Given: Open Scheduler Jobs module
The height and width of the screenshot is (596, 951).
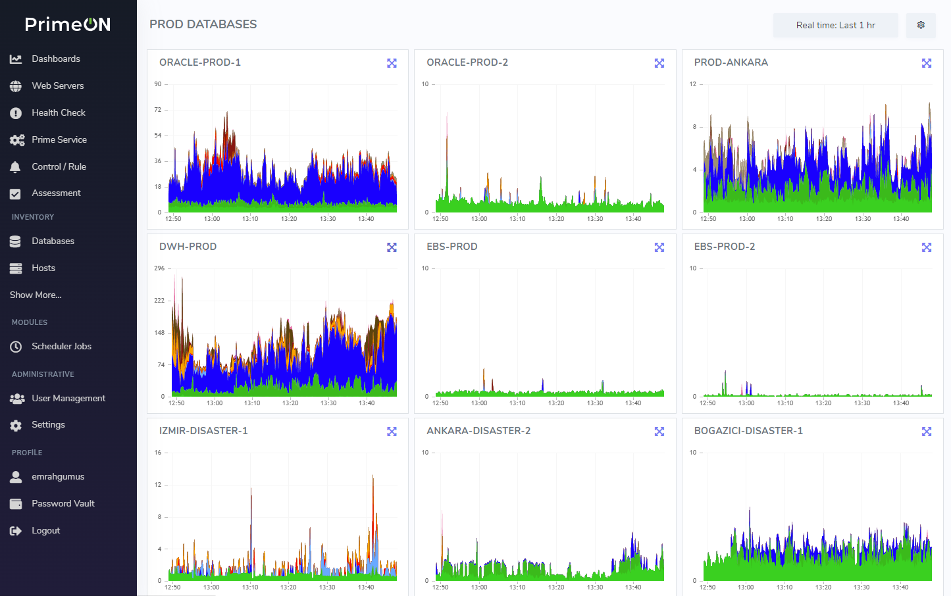Looking at the screenshot, I should click(x=62, y=347).
